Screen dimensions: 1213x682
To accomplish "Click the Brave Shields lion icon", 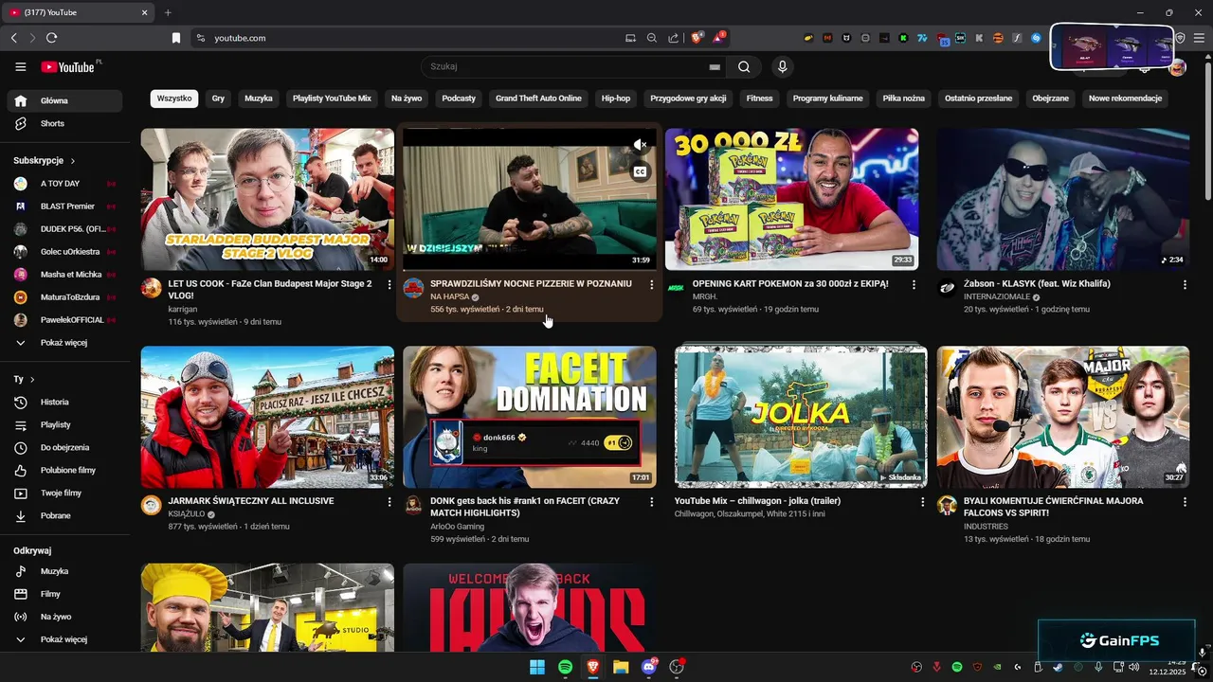I will 697,38.
